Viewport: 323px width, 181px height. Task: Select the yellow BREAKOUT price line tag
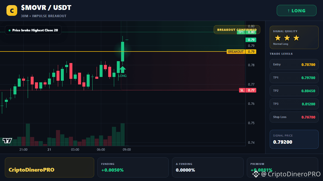point(241,51)
